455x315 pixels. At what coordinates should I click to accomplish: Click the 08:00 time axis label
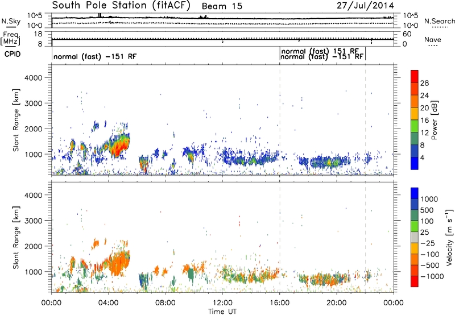(166, 303)
